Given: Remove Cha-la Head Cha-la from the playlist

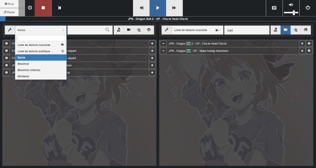Looking at the screenshot, I should coord(164,44).
